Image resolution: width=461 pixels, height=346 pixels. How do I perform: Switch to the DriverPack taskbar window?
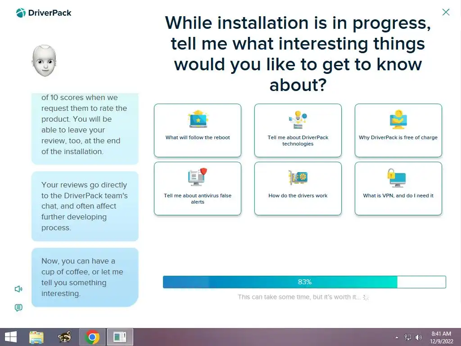tap(120, 337)
